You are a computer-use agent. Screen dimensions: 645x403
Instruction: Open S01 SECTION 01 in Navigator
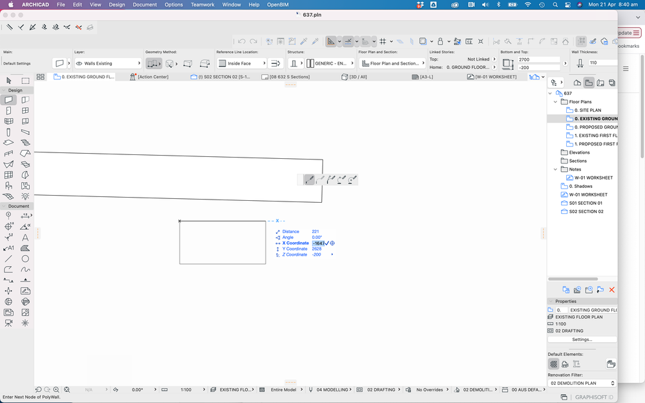[x=586, y=203]
